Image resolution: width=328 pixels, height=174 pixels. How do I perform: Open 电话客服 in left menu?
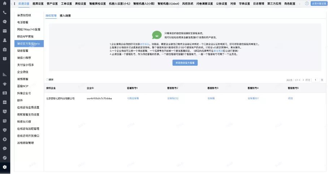[23, 22]
